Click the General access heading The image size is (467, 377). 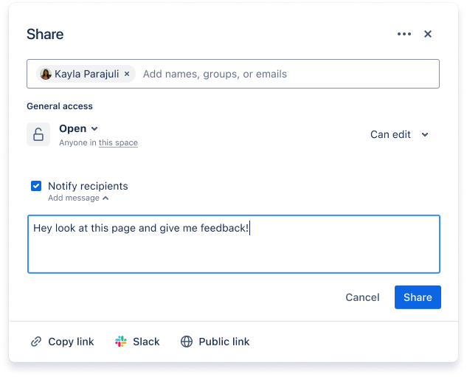pos(60,106)
